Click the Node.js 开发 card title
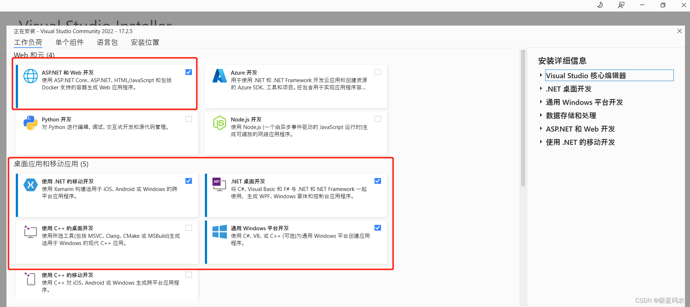The image size is (690, 307). (246, 120)
